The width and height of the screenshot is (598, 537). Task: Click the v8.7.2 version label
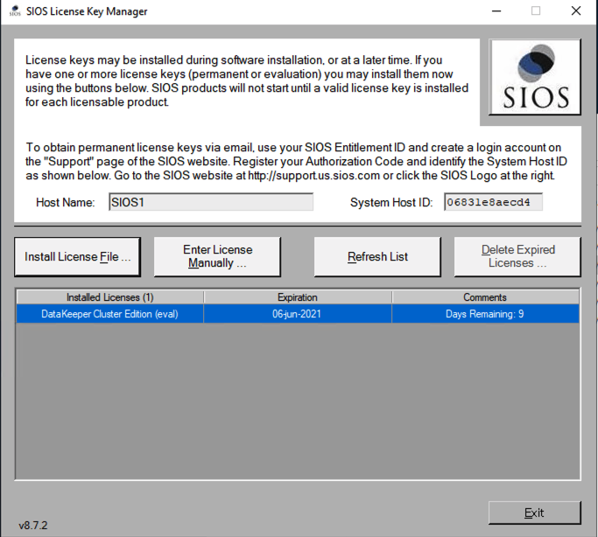(33, 526)
